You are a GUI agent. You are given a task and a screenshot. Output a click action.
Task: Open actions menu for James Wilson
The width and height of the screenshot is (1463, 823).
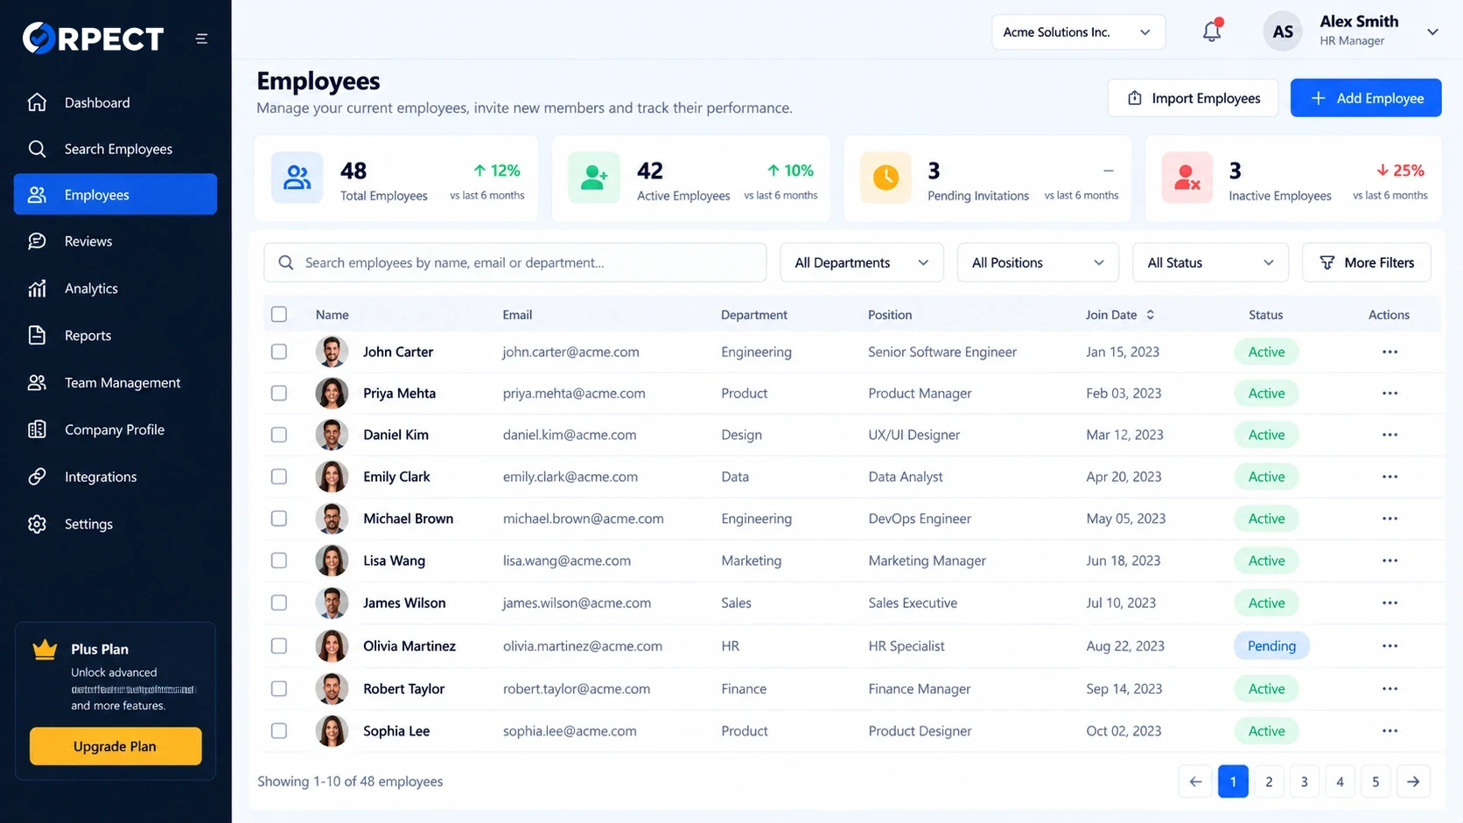1389,603
